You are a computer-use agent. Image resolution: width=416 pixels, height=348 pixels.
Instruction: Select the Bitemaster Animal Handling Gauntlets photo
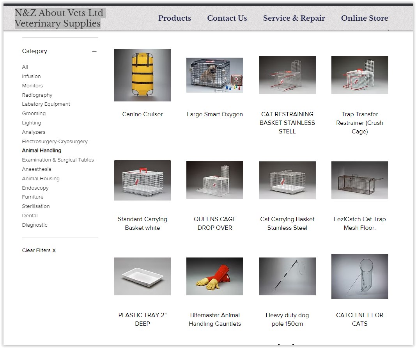pyautogui.click(x=214, y=276)
